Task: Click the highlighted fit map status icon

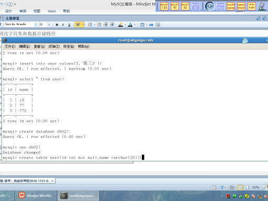Action: tap(240, 187)
